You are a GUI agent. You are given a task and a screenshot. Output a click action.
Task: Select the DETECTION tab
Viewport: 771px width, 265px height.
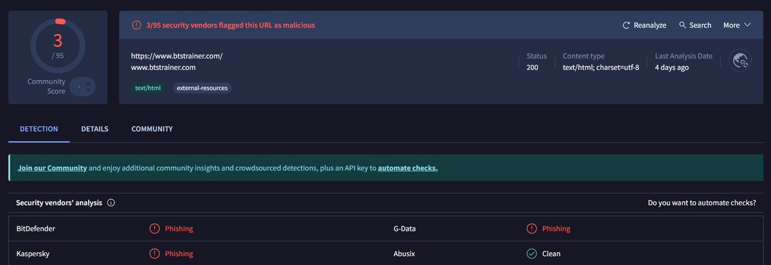[x=39, y=129]
